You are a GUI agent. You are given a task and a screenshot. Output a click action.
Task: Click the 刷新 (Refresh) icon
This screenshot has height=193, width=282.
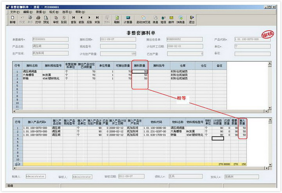(117, 20)
